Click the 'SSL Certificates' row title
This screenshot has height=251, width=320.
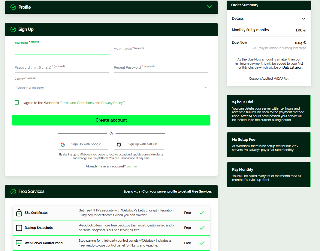pos(36,213)
